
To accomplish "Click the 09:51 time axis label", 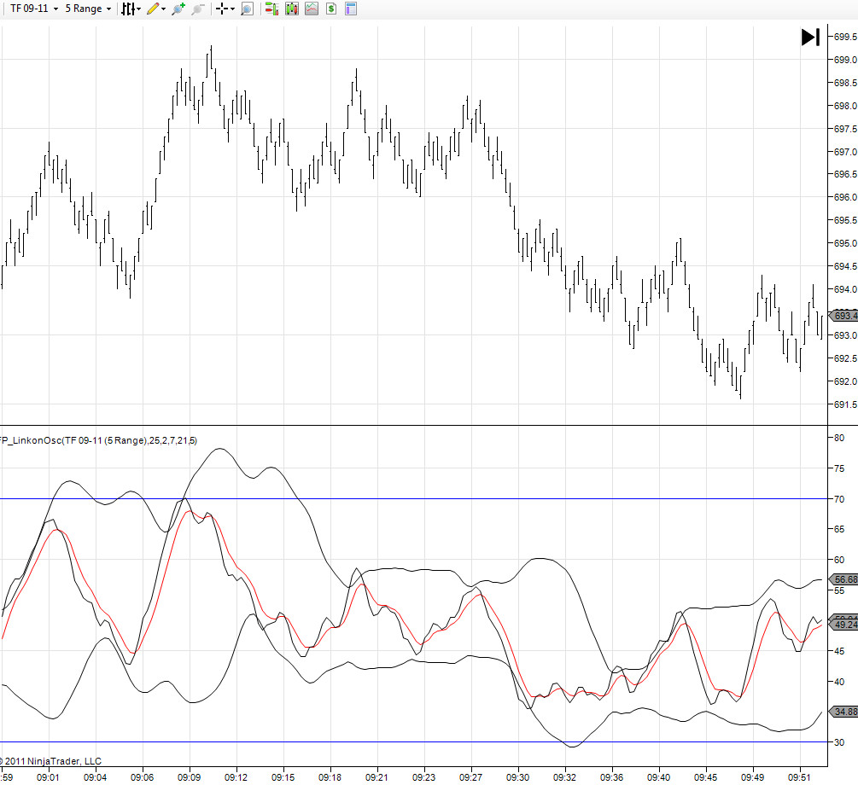I will [799, 776].
